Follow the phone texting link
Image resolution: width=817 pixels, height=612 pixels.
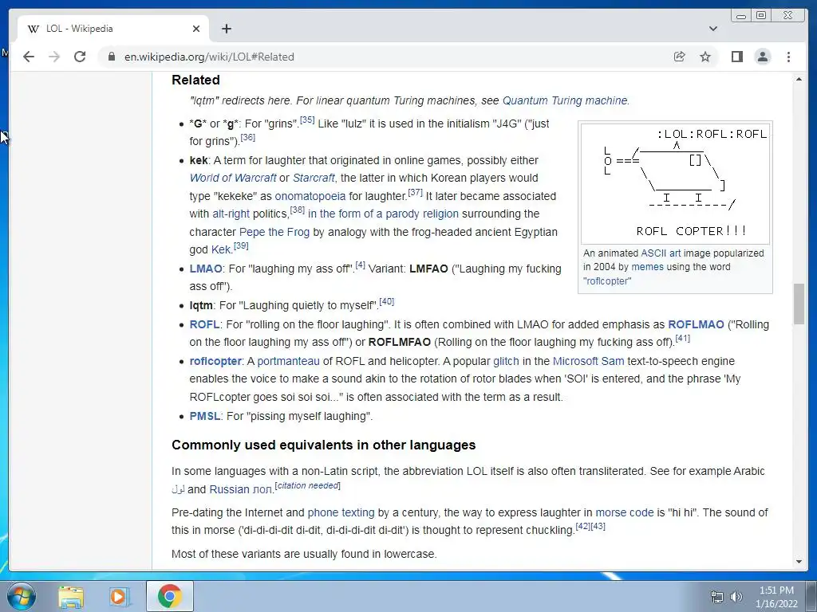[341, 512]
